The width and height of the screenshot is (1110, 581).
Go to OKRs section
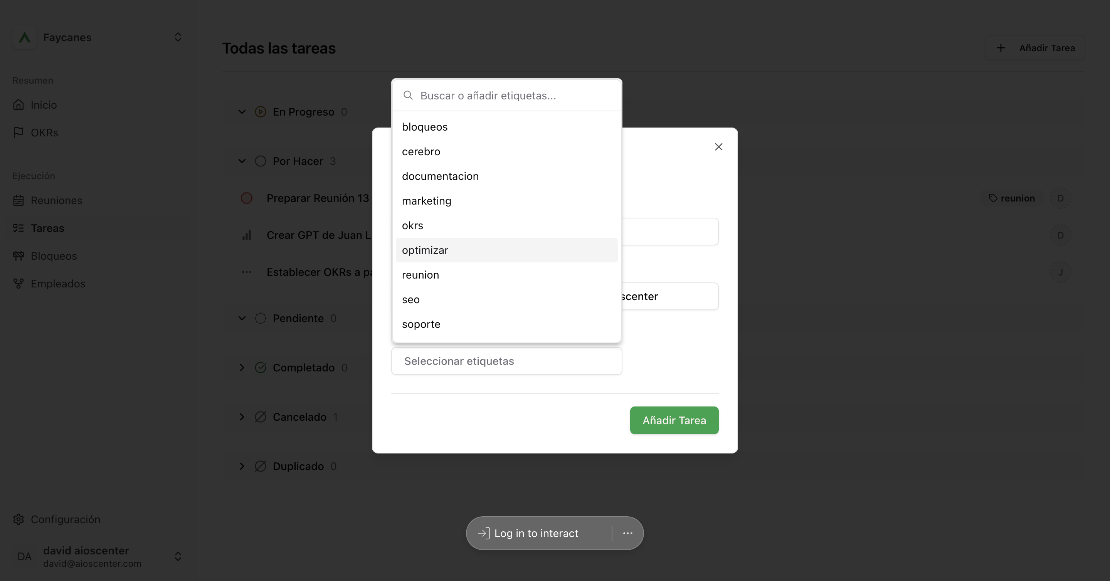(x=98, y=133)
